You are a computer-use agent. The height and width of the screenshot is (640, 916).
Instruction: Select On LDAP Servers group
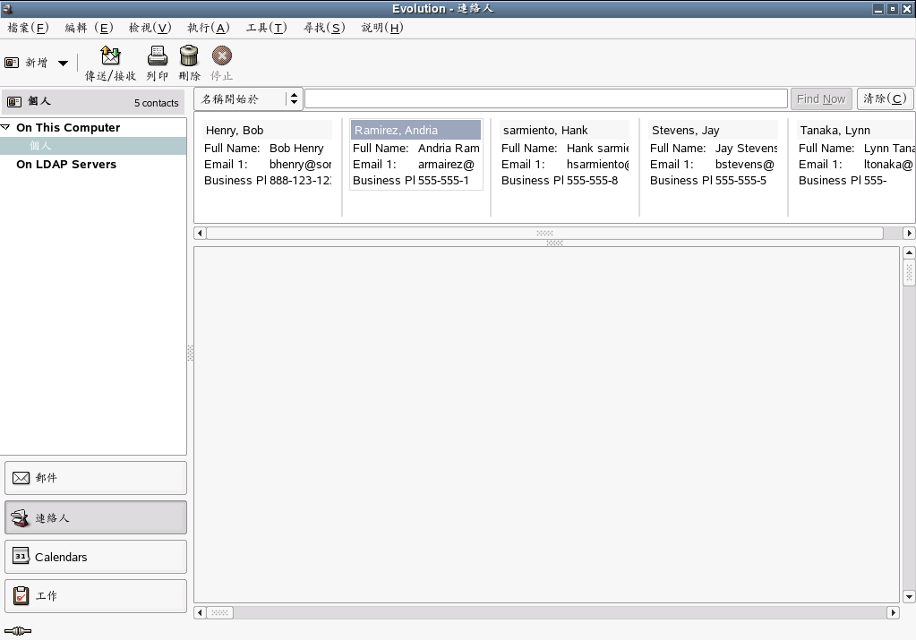66,165
